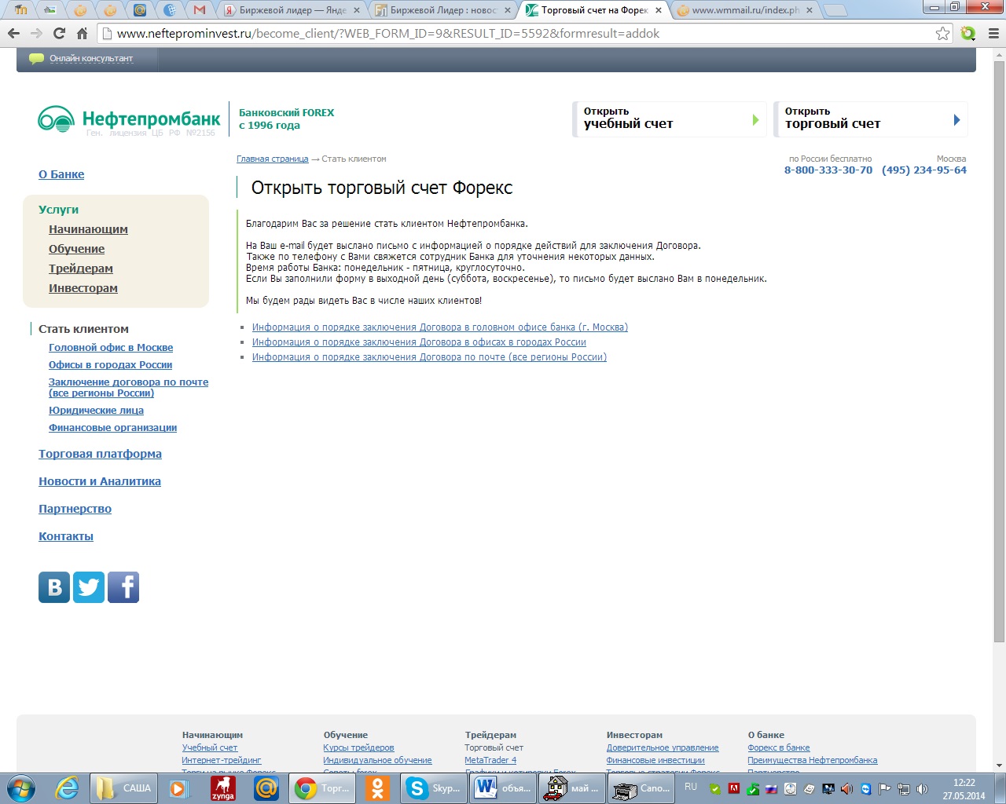Close the www.wmmail.ru tab
1006x804 pixels.
809,10
